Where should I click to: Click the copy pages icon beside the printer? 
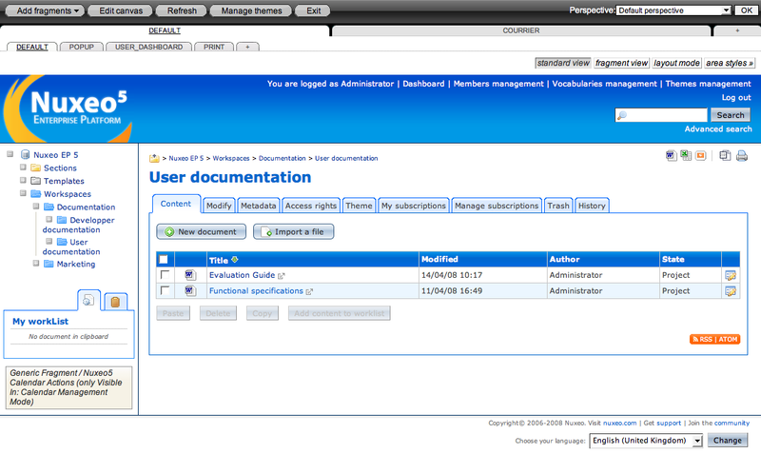[x=725, y=156]
